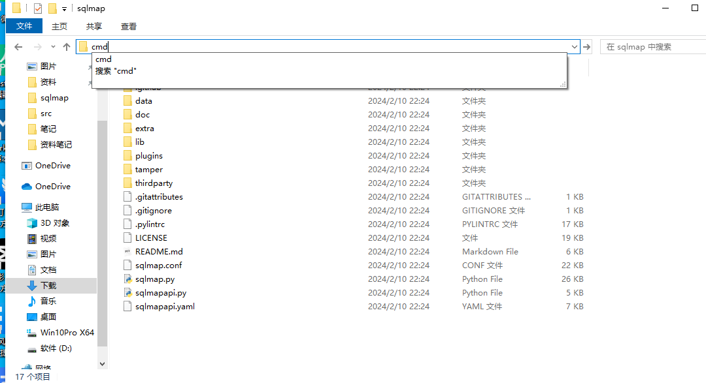Screen dimensions: 706x383
Task: Open the address bar history dropdown
Action: [x=575, y=47]
